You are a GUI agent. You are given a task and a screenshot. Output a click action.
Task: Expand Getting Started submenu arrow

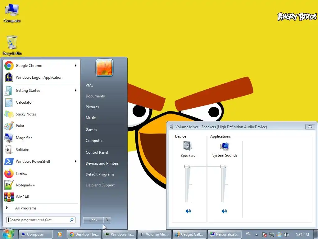pyautogui.click(x=76, y=91)
